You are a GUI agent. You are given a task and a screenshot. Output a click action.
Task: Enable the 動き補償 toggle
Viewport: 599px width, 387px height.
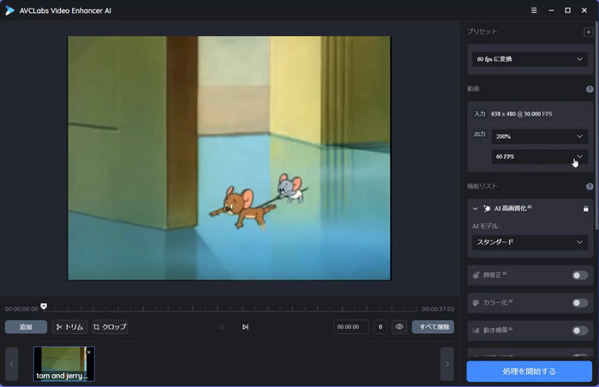click(x=579, y=330)
